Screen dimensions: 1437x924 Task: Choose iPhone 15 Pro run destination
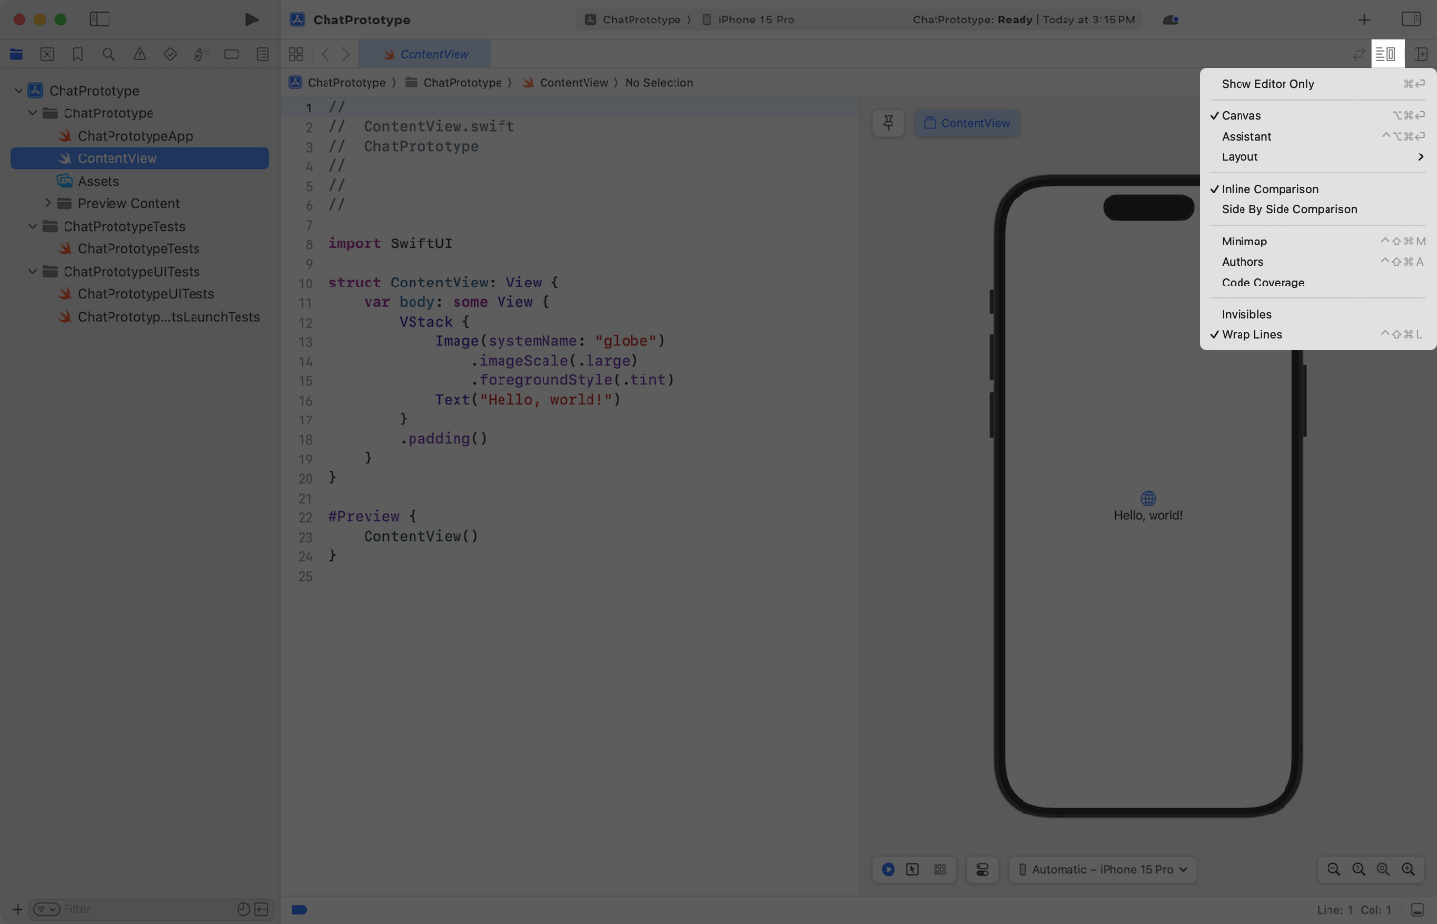[x=756, y=20]
